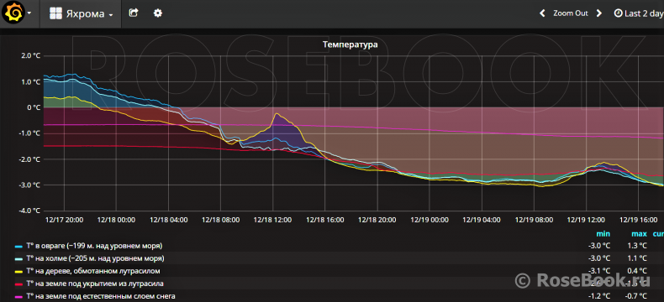Click yellow swatch of дереве series
The image size is (664, 302).
[x=18, y=271]
